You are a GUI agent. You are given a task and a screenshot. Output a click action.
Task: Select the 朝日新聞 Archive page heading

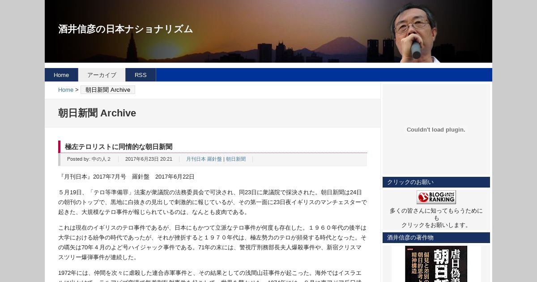[97, 113]
